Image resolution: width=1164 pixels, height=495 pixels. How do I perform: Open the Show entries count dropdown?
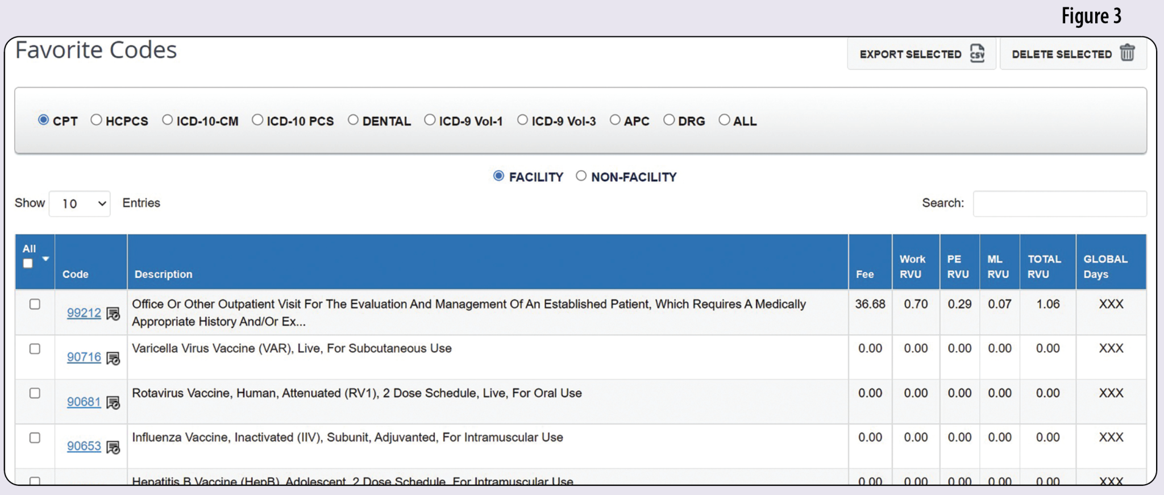pyautogui.click(x=80, y=203)
